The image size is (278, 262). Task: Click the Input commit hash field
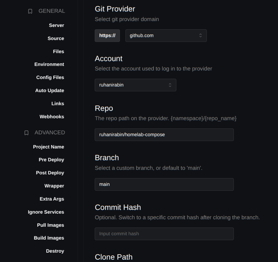(x=164, y=234)
